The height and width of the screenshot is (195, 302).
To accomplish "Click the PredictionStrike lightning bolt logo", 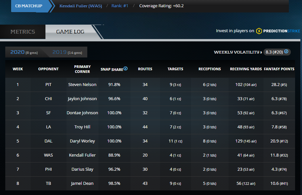I will click(x=259, y=31).
